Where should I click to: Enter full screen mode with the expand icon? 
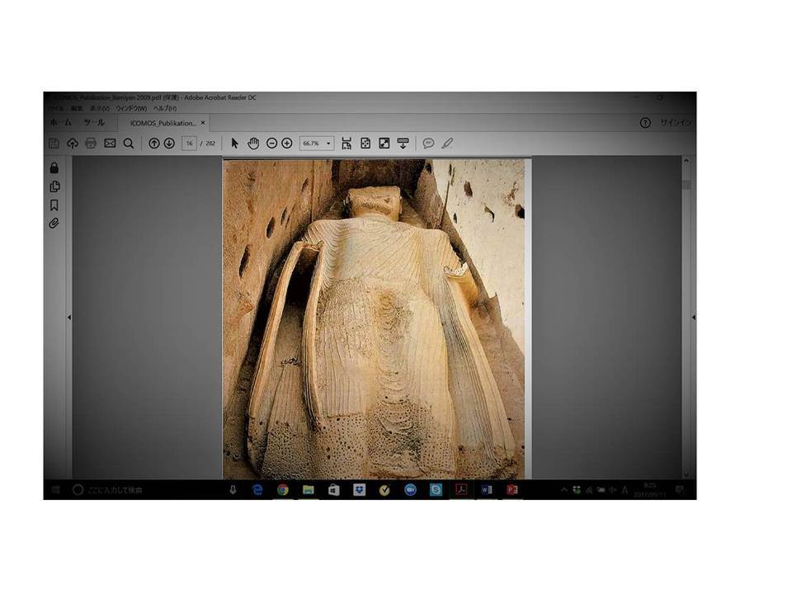click(384, 144)
